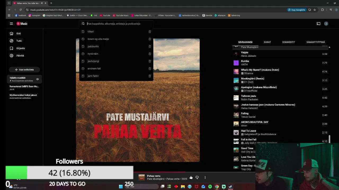The image size is (339, 190).
Task: Open the hamburger guide menu
Action: tap(11, 24)
